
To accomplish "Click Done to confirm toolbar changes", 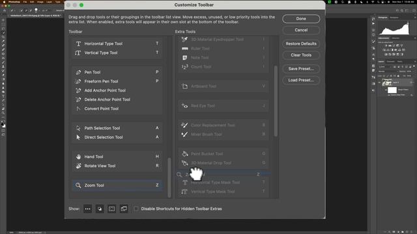I will point(301,19).
